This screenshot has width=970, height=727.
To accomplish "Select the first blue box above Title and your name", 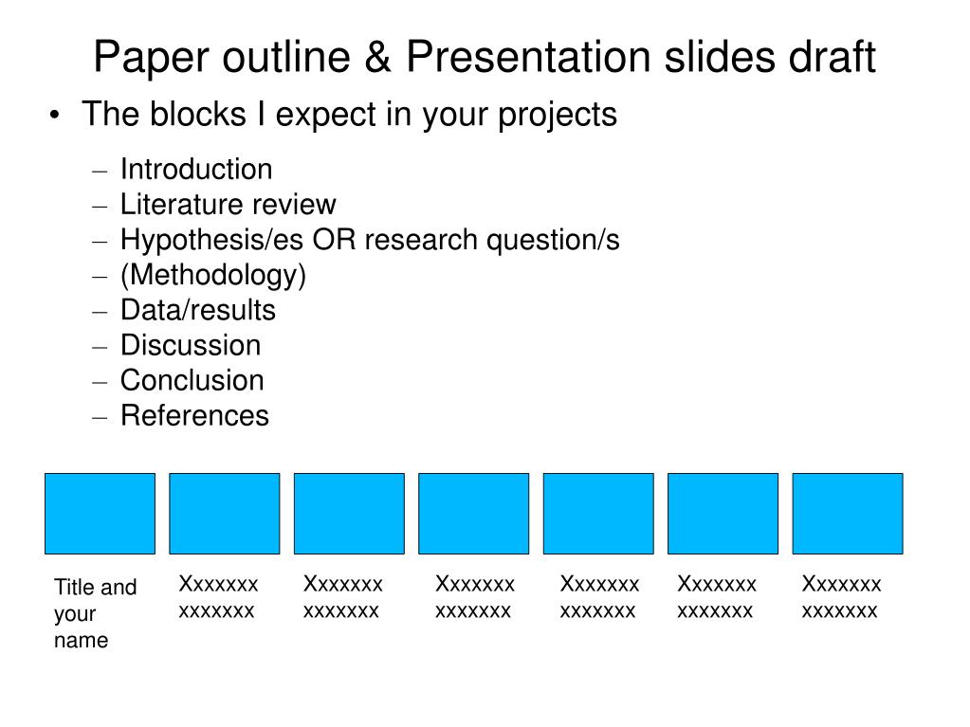I will click(101, 514).
